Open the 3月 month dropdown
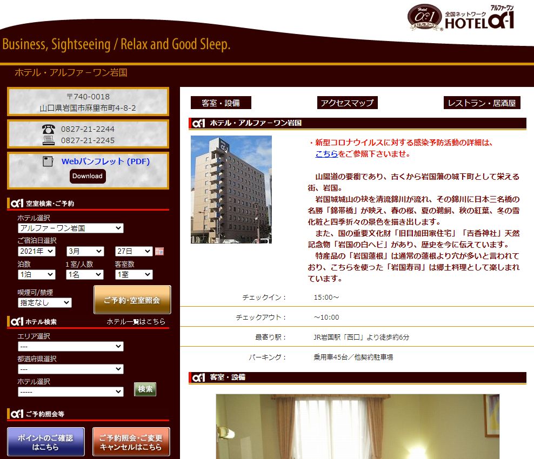 (85, 252)
